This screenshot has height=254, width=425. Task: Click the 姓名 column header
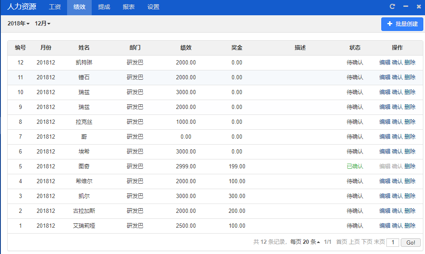84,48
